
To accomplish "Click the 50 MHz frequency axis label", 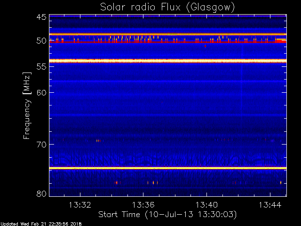I will pyautogui.click(x=41, y=41).
